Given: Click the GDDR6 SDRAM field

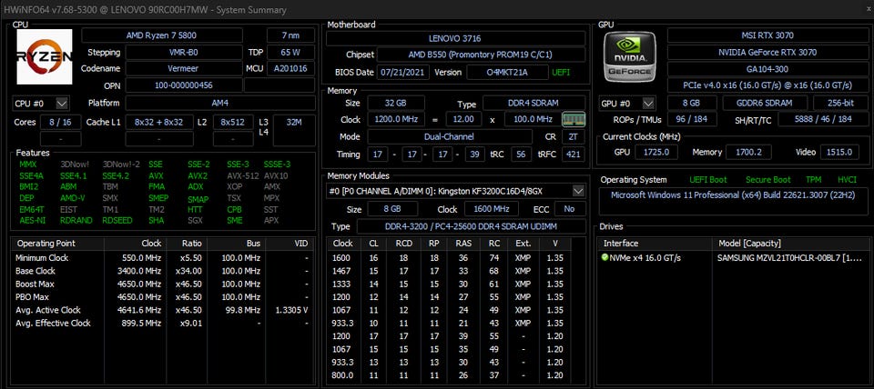Looking at the screenshot, I should pyautogui.click(x=765, y=104).
